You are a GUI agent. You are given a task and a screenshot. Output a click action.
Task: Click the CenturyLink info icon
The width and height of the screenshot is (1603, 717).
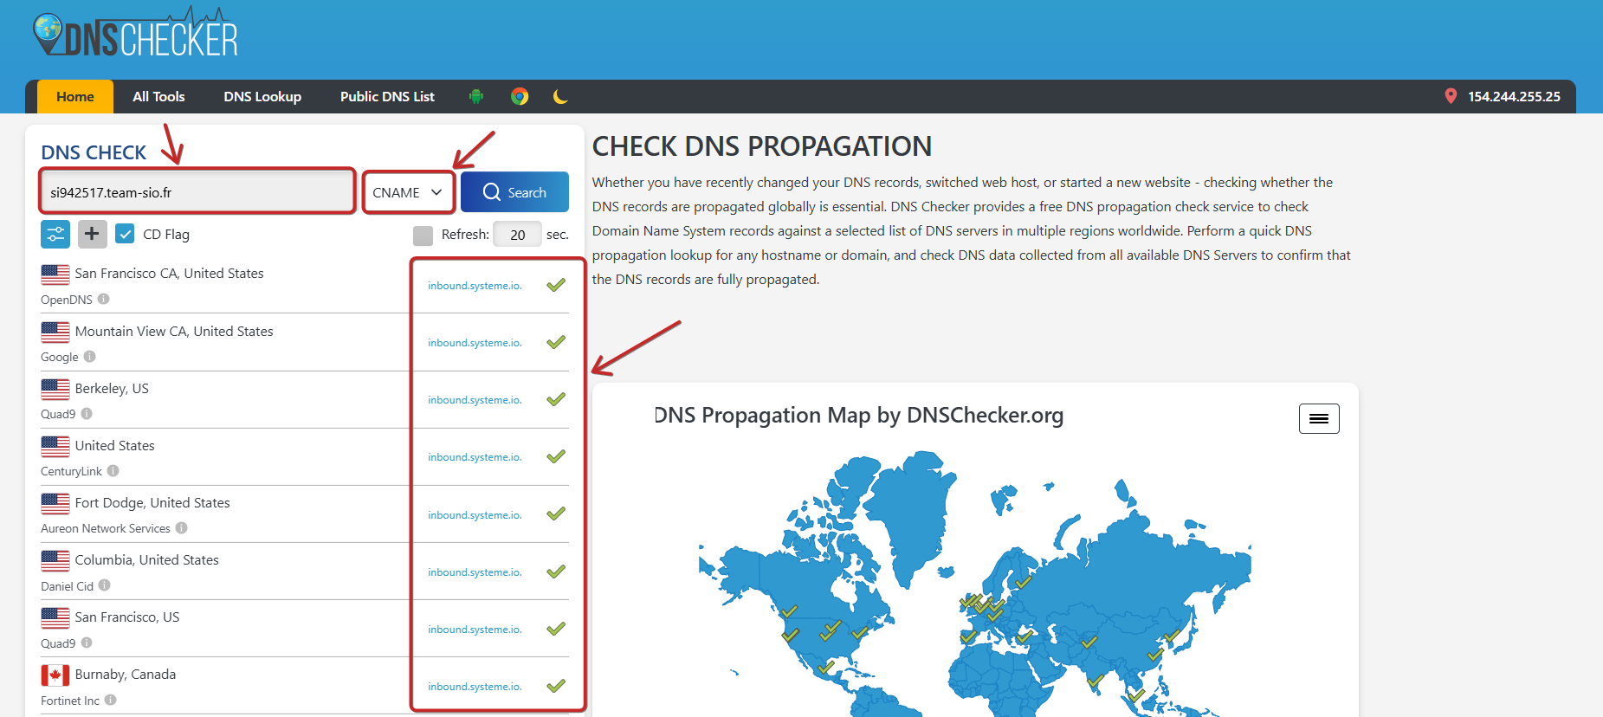[113, 470]
